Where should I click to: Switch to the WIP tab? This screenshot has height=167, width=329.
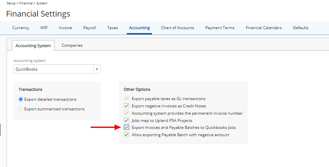tap(44, 28)
